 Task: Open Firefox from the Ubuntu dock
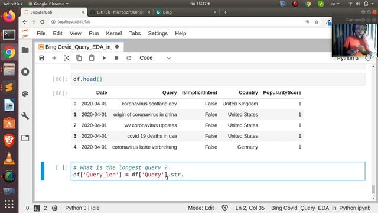tap(9, 16)
